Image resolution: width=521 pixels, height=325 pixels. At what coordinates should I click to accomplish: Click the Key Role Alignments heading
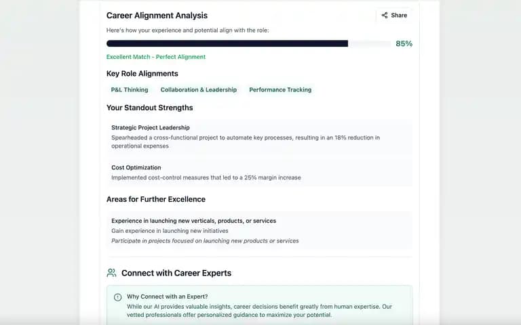pyautogui.click(x=142, y=74)
